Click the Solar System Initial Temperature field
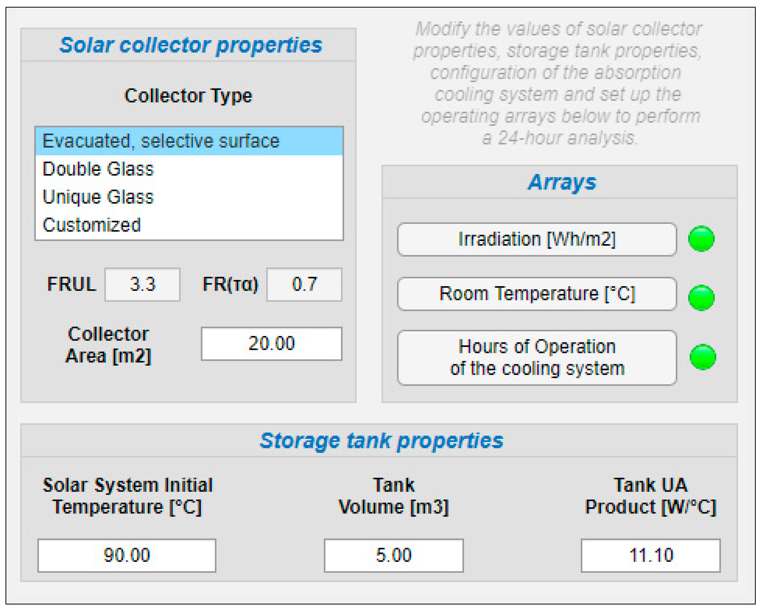Screen dimensions: 762x611 point(127,555)
